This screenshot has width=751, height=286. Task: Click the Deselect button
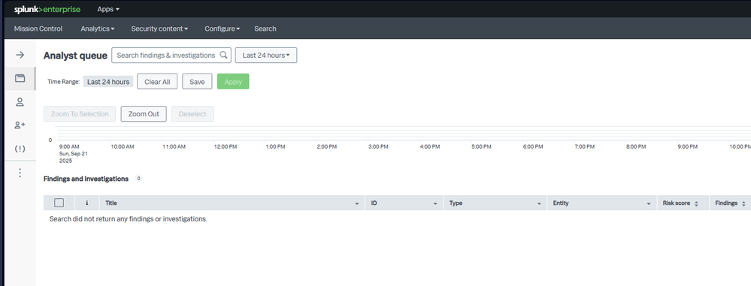click(x=192, y=114)
